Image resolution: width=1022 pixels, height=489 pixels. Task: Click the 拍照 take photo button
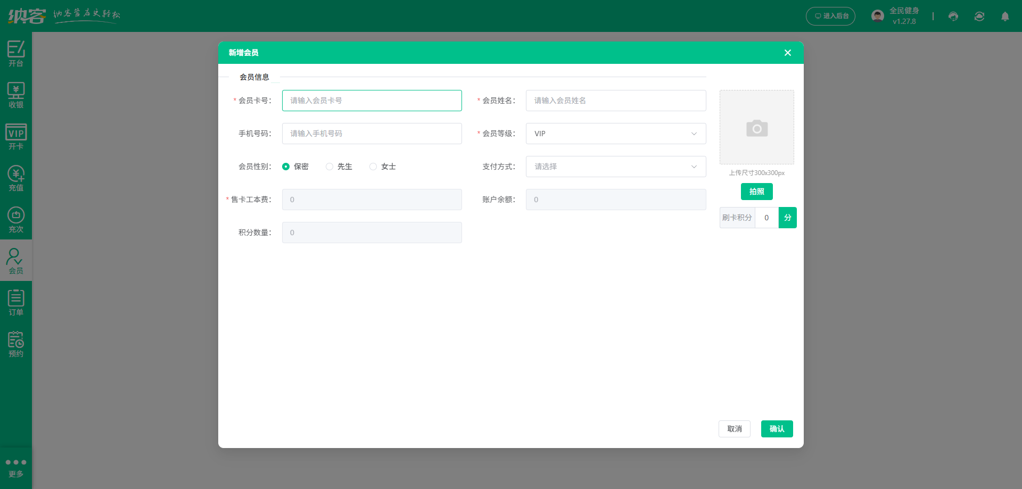pyautogui.click(x=756, y=192)
